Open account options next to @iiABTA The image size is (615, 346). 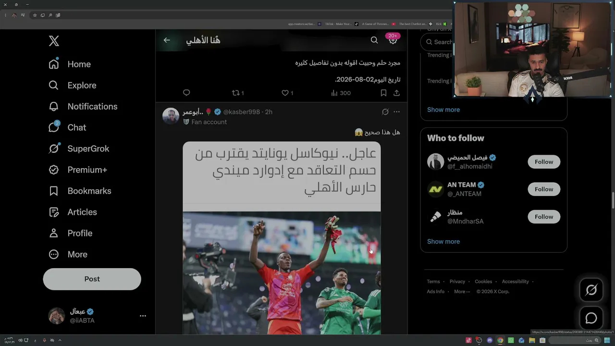point(143,316)
